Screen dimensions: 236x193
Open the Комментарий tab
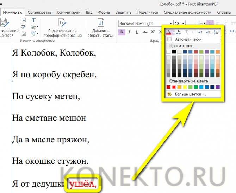click(68, 12)
